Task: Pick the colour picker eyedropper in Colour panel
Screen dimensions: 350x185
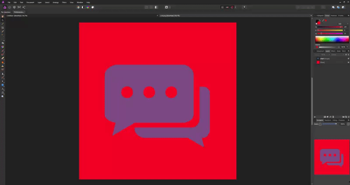Action: (323, 21)
